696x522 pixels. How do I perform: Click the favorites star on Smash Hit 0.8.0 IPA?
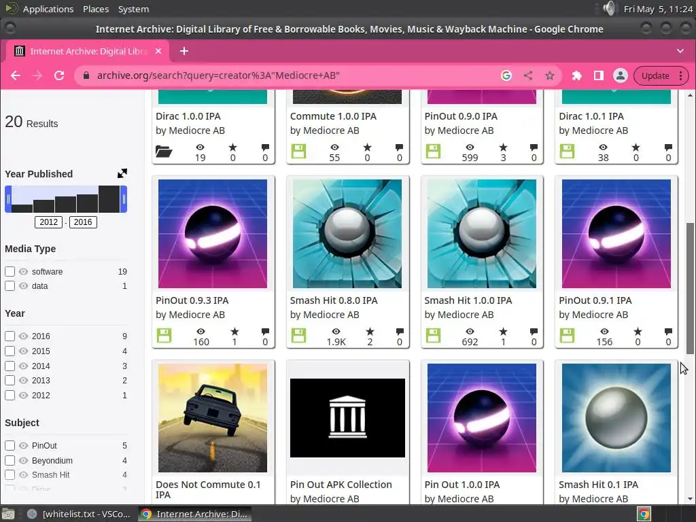[370, 332]
